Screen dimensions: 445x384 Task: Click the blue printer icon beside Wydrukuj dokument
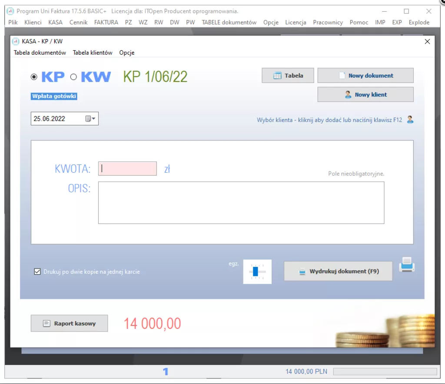coord(407,264)
